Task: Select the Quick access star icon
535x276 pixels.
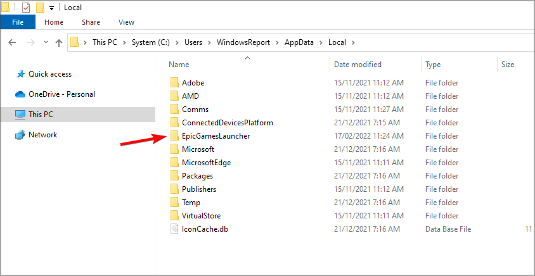Action: pos(20,74)
